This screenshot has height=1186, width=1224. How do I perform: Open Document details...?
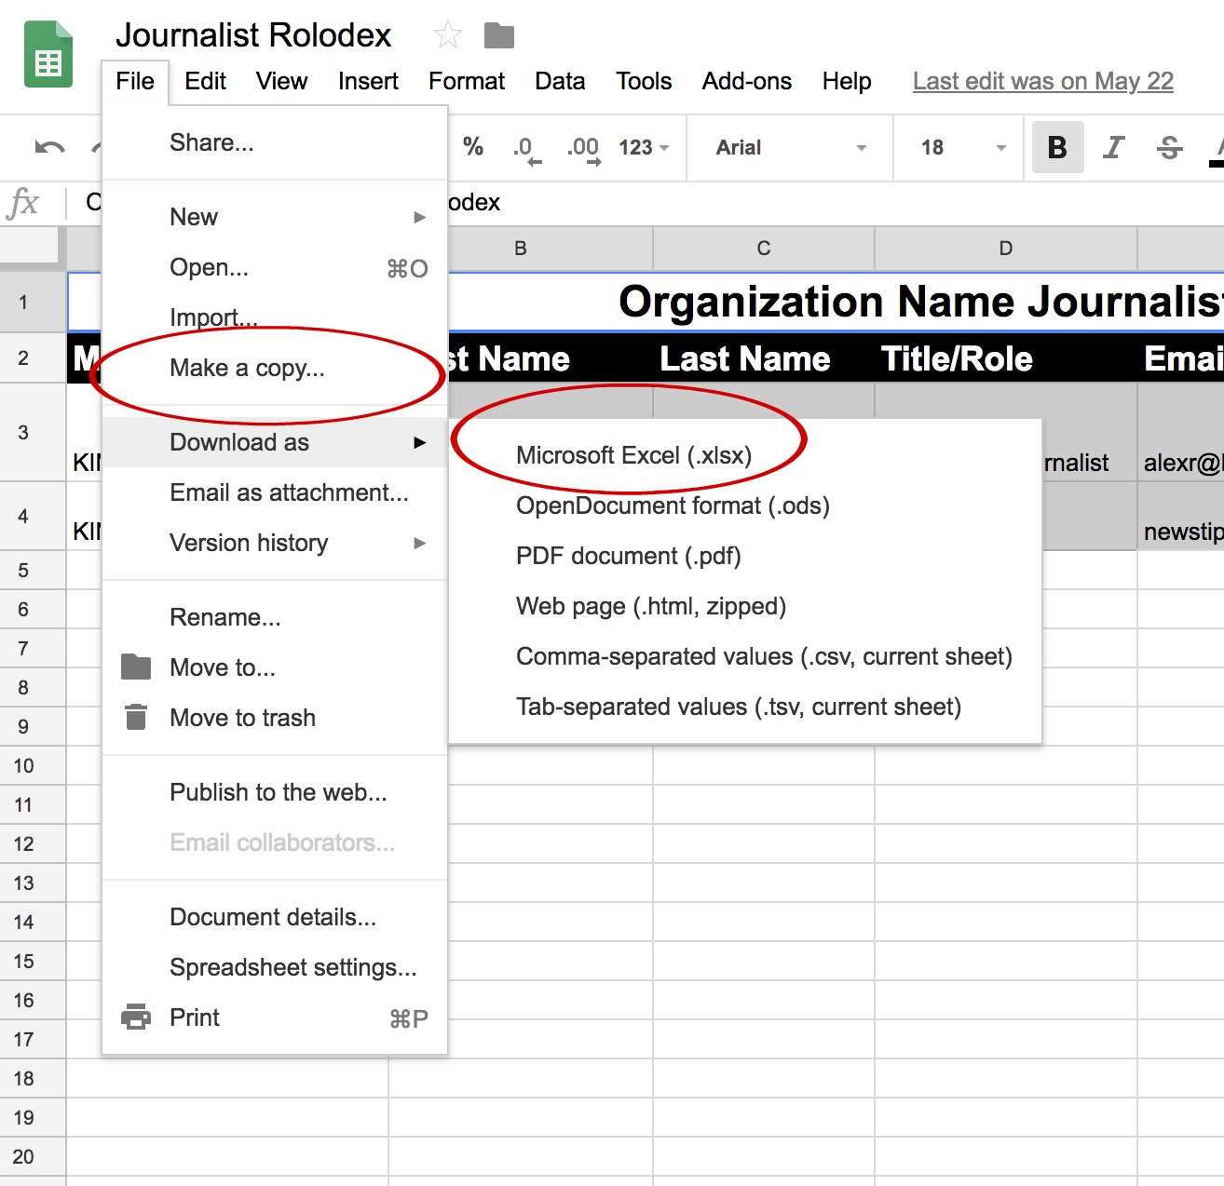(275, 917)
